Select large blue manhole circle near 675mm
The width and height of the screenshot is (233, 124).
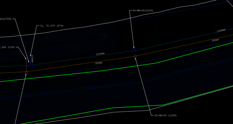pyautogui.click(x=31, y=65)
